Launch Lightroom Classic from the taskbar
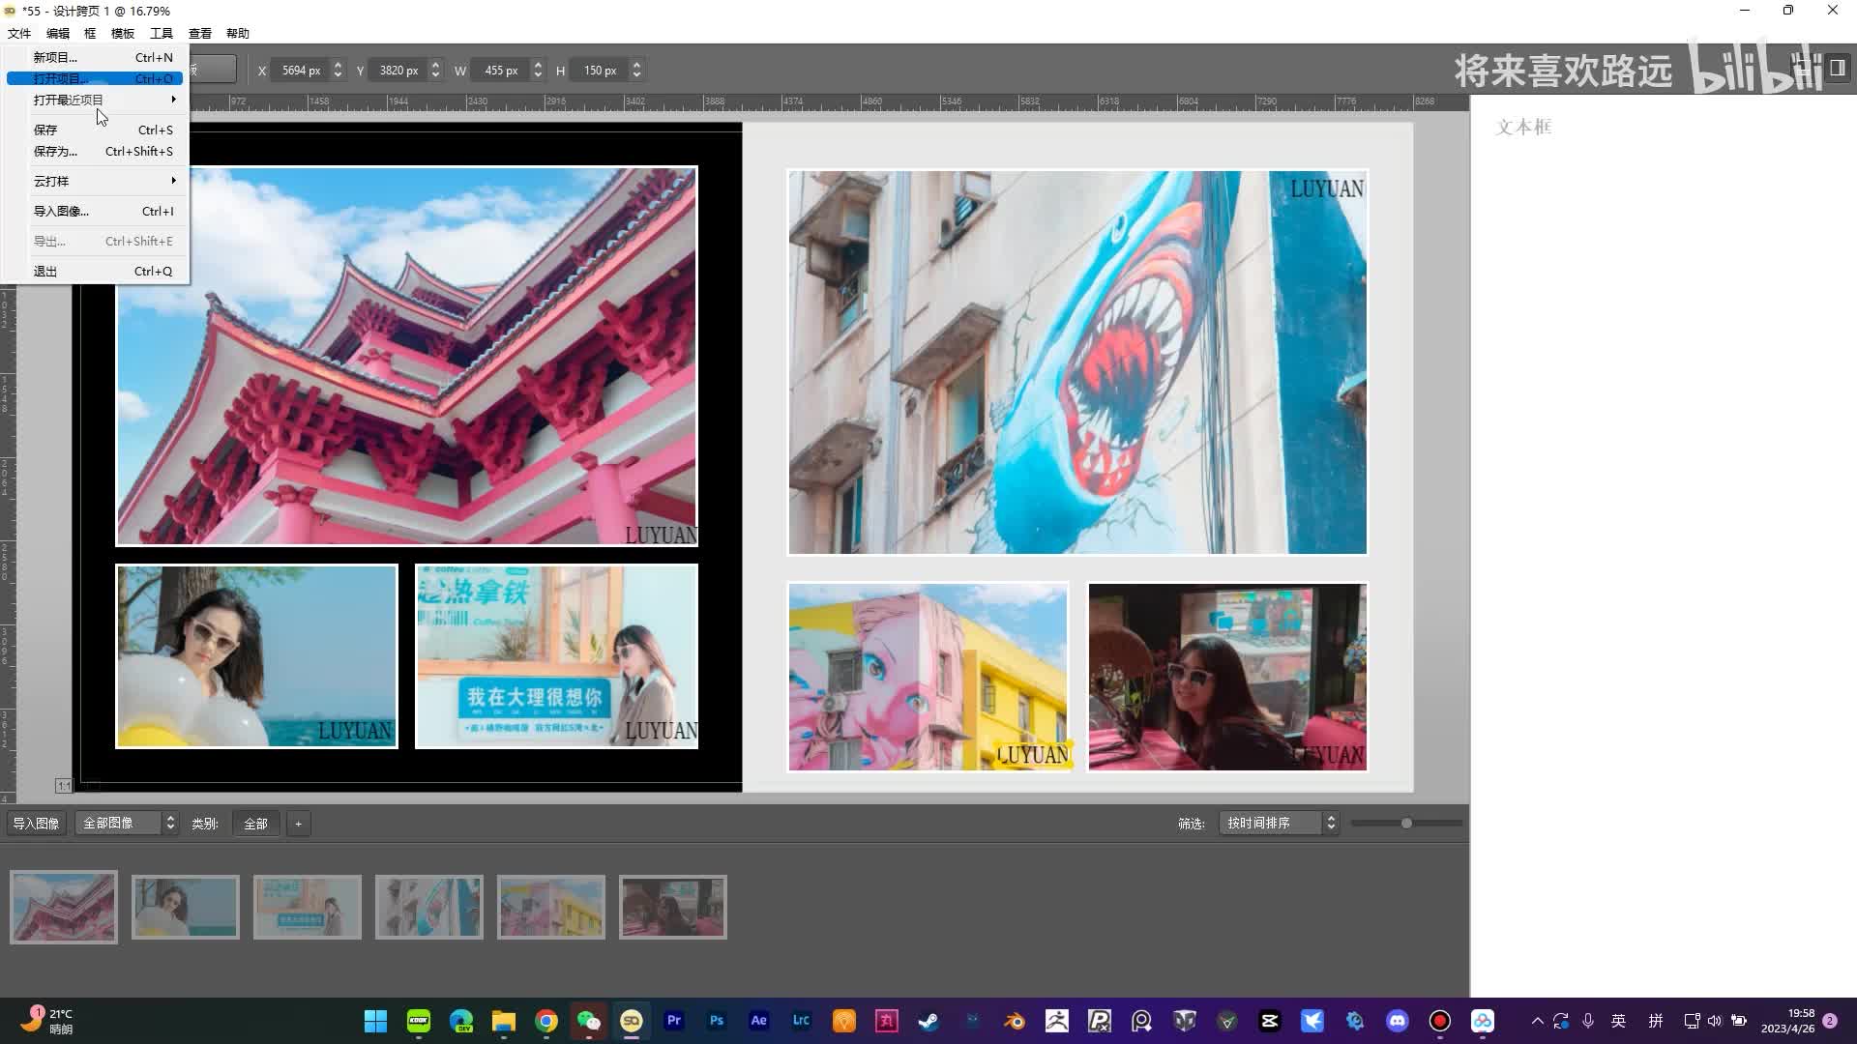This screenshot has width=1857, height=1044. 801,1021
